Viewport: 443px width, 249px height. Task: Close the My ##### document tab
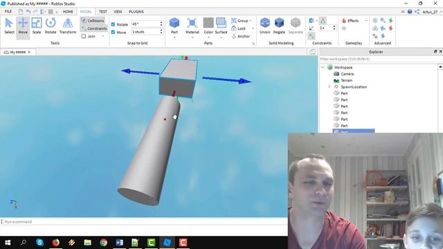point(29,53)
